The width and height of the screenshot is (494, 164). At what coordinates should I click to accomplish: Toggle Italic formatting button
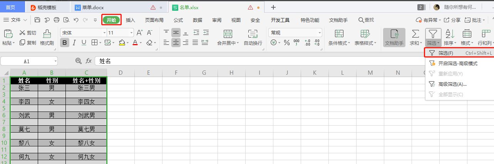click(74, 43)
